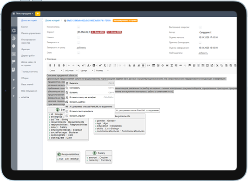Click the Доска историй breadcrumb link
This screenshot has height=181, width=248.
[x=52, y=20]
